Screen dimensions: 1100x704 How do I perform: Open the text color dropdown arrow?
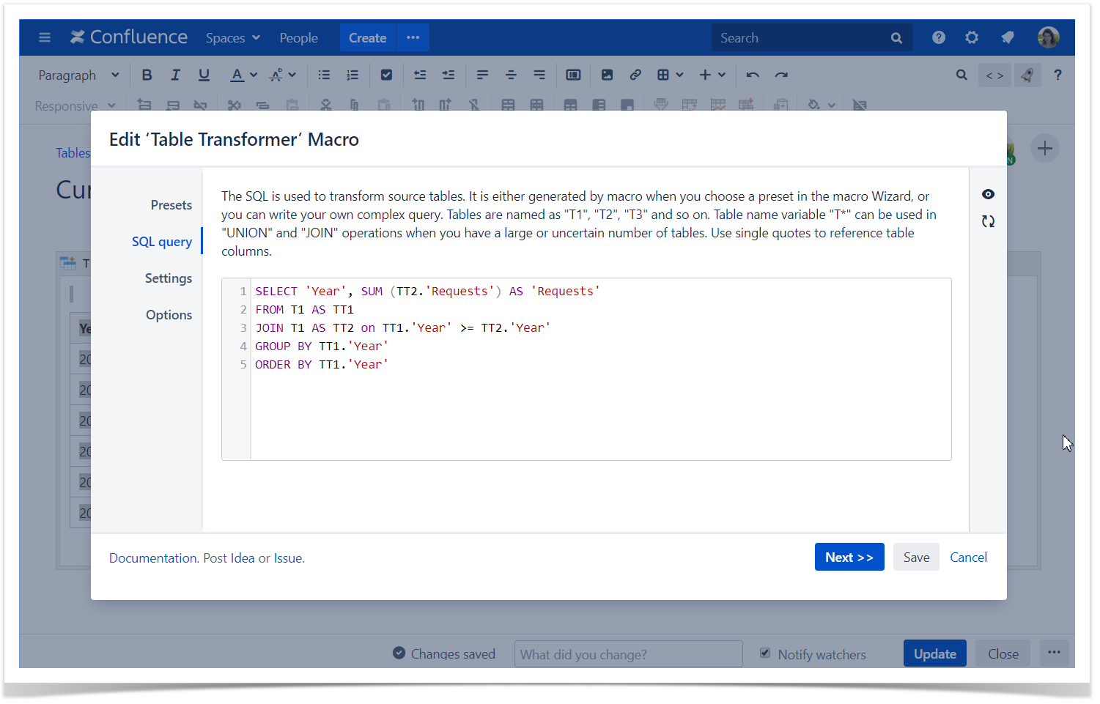tap(254, 75)
